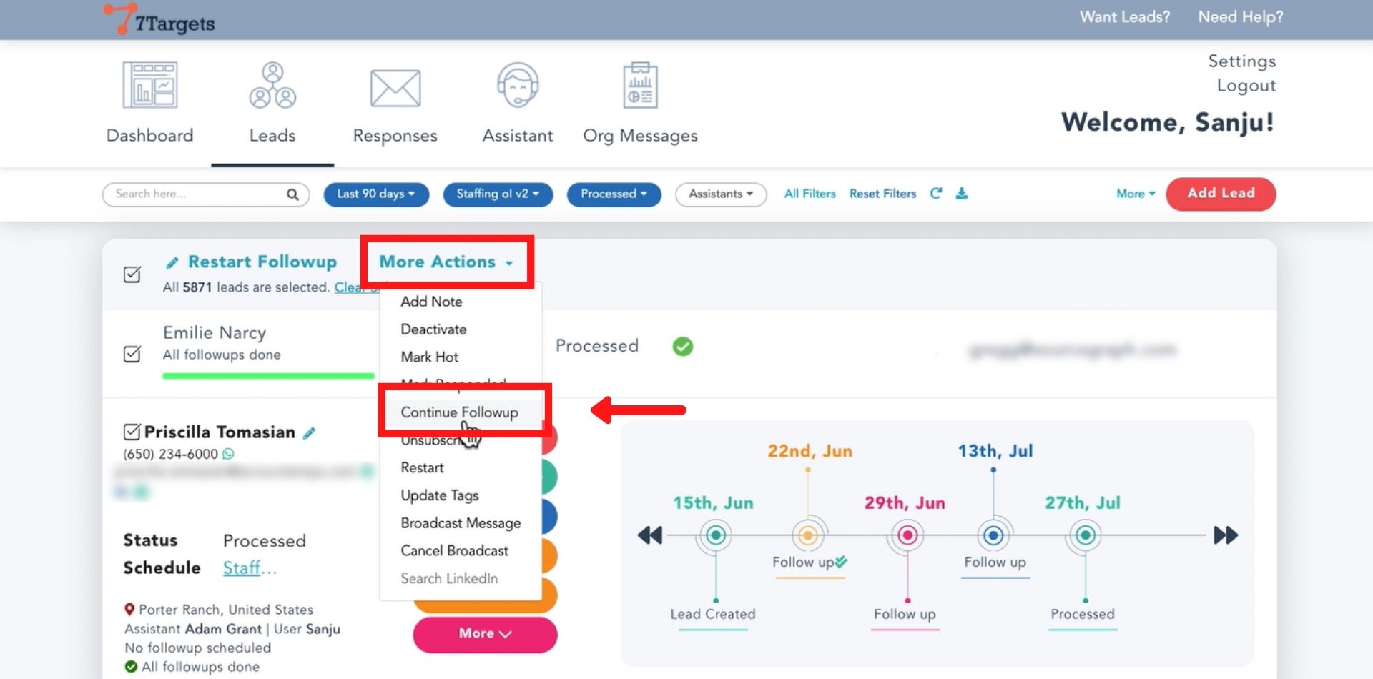Expand the Assistants filter dropdown
This screenshot has height=679, width=1373.
720,194
